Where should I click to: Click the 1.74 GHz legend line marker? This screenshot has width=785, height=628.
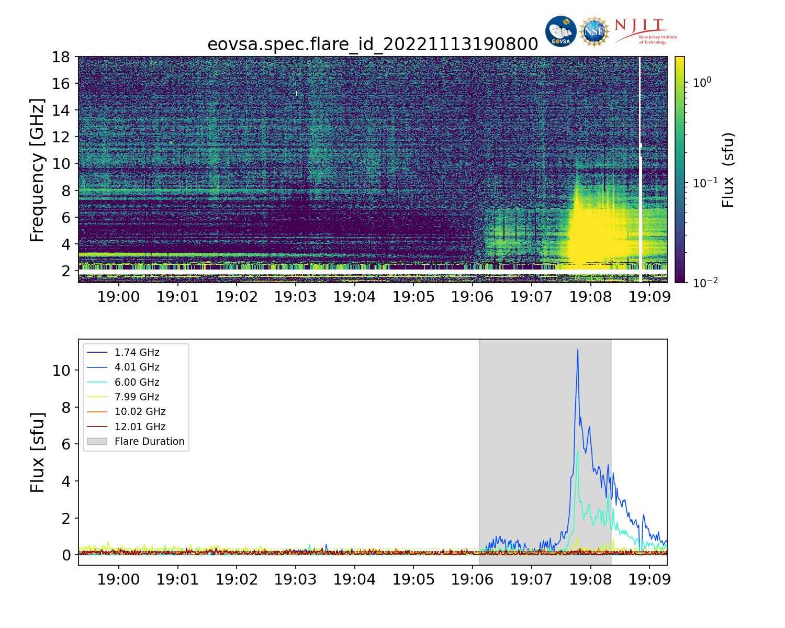click(97, 353)
